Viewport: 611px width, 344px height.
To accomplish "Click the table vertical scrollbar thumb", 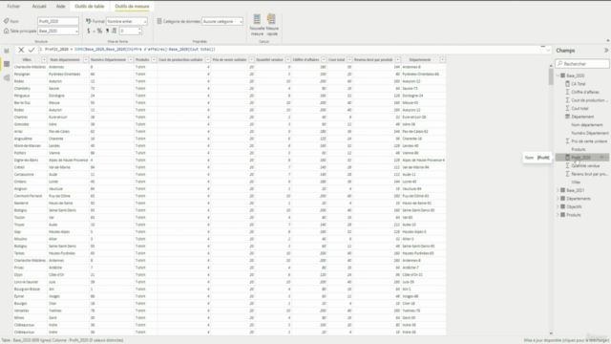I will pos(551,76).
